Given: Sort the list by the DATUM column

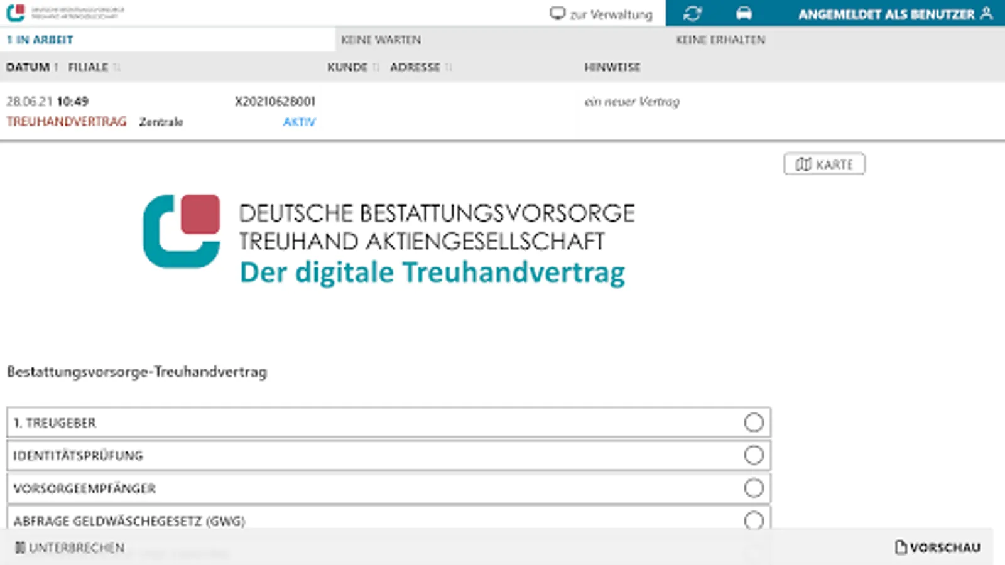Looking at the screenshot, I should [x=32, y=67].
